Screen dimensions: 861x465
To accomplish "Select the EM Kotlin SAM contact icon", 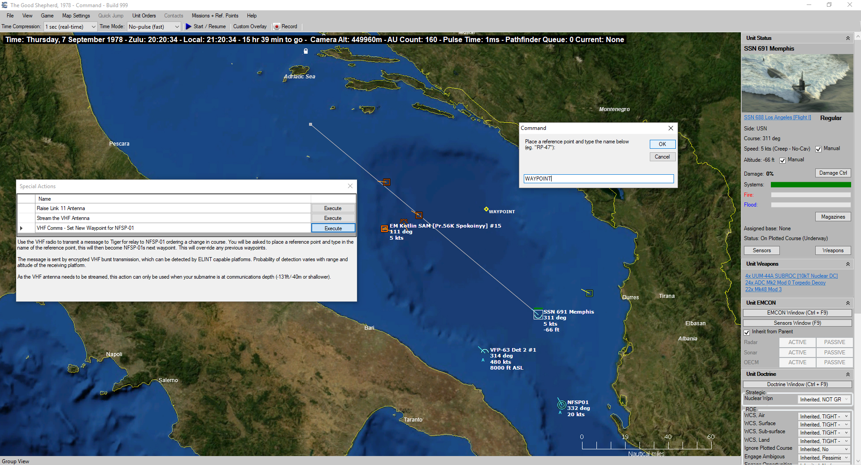I will point(384,229).
